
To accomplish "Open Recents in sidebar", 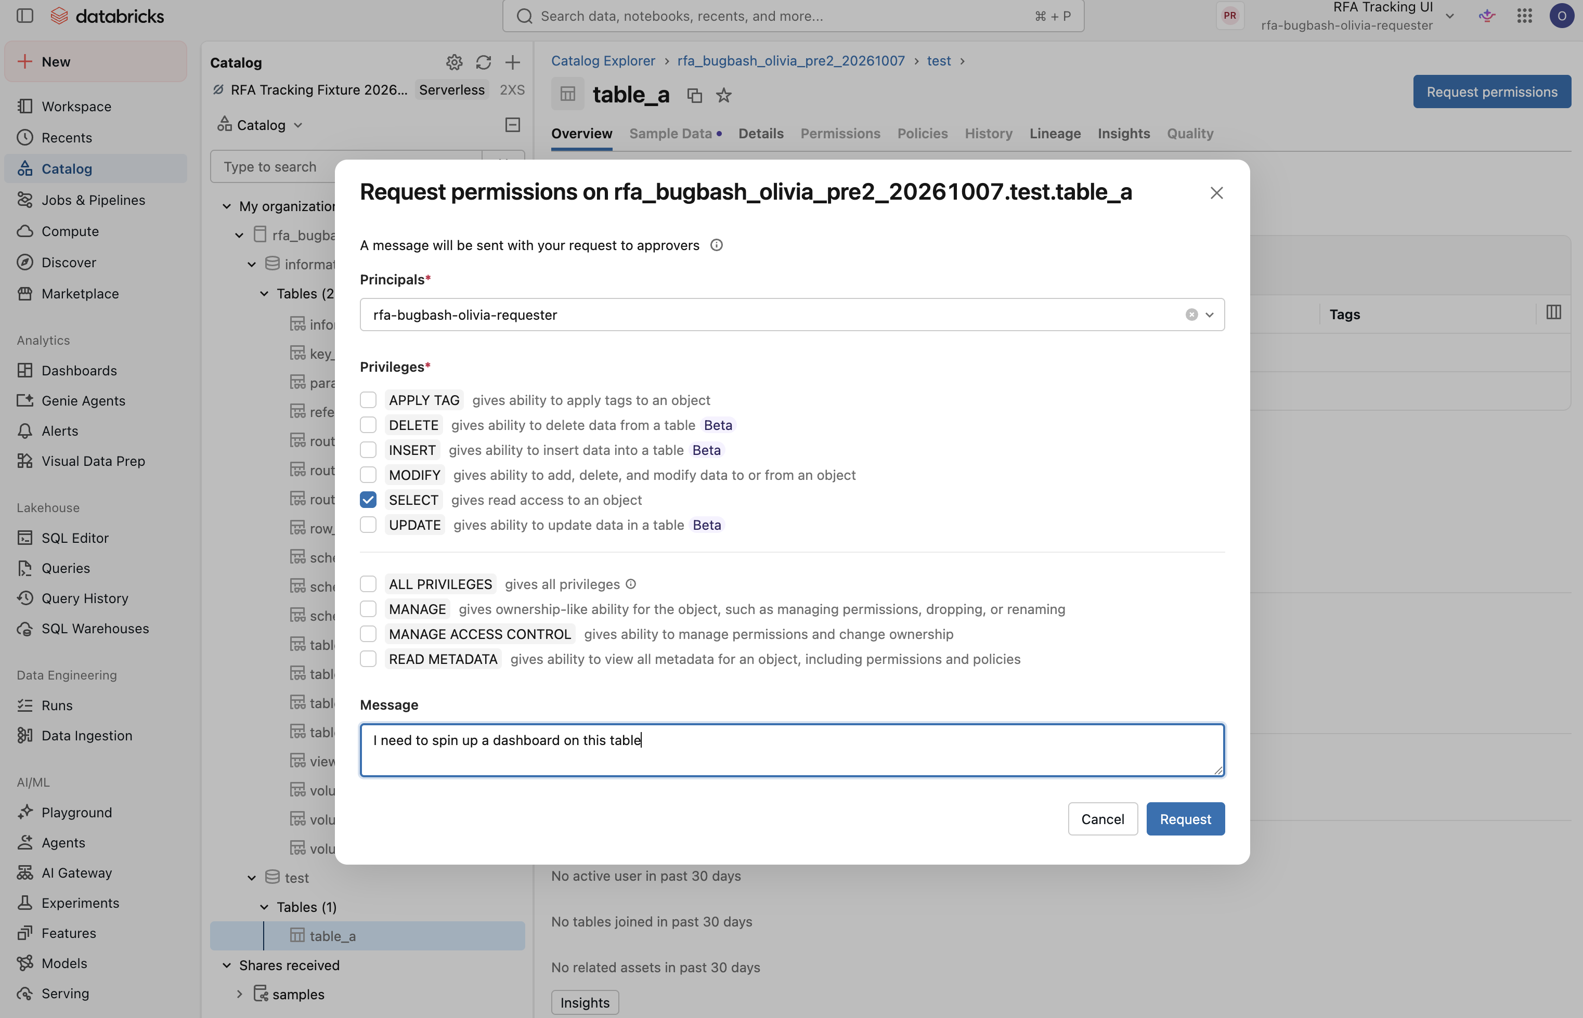I will tap(66, 137).
